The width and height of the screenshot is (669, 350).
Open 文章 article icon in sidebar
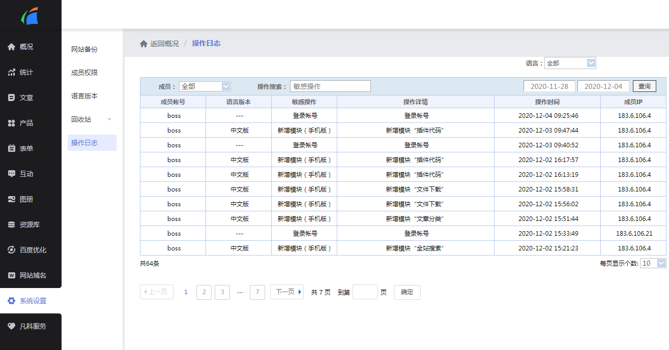click(11, 98)
